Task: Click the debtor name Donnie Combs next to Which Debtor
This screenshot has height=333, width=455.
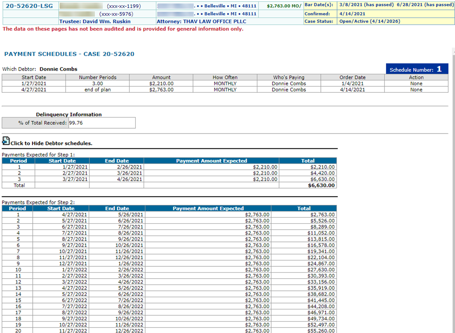Action: coord(58,69)
